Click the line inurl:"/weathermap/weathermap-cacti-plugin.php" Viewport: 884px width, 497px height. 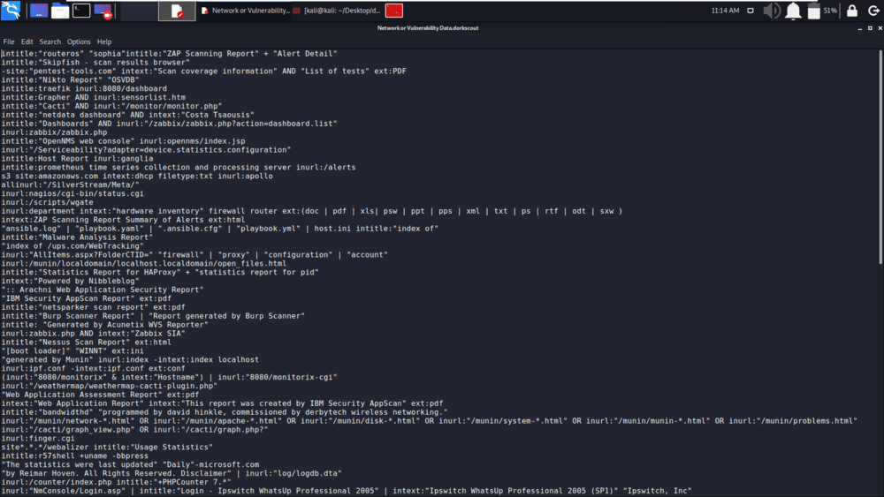click(x=110, y=386)
